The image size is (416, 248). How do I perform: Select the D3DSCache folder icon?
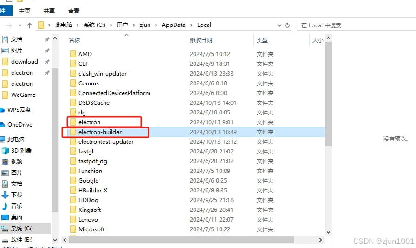tap(73, 102)
